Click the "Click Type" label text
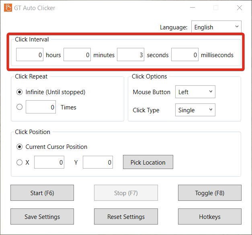Viewport: 252px width, 235px height. click(146, 110)
